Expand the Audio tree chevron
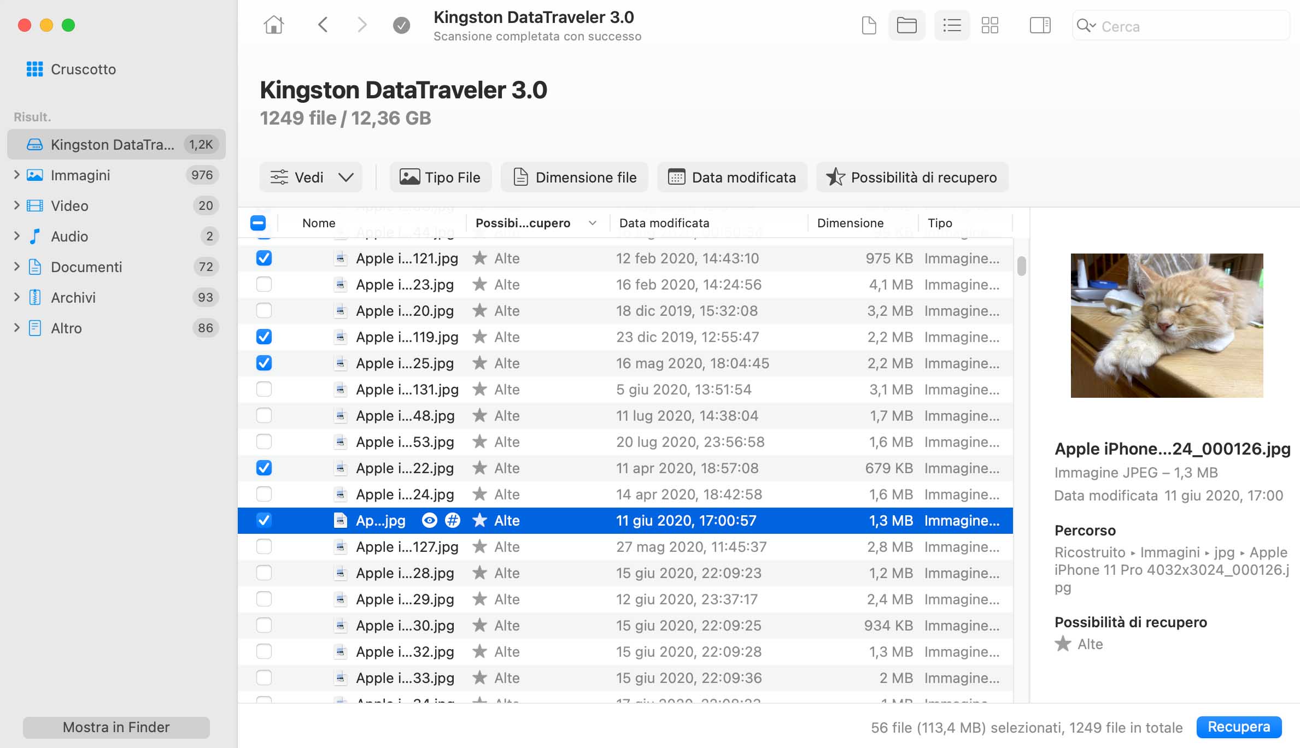Screen dimensions: 1300x748 16,236
